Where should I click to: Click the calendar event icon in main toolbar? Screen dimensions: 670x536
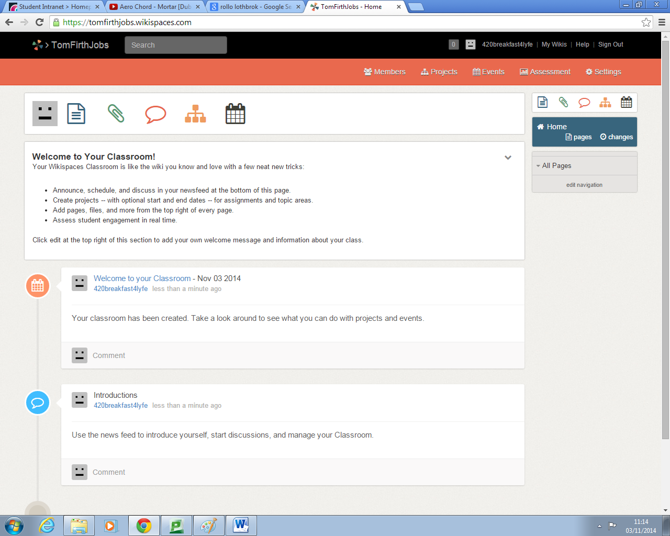click(235, 114)
